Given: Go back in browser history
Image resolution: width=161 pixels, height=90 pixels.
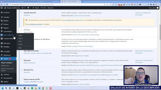Looking at the screenshot, I should coord(2,4).
